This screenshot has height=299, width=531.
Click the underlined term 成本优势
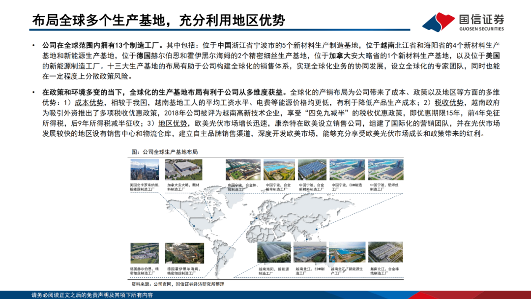88,103
